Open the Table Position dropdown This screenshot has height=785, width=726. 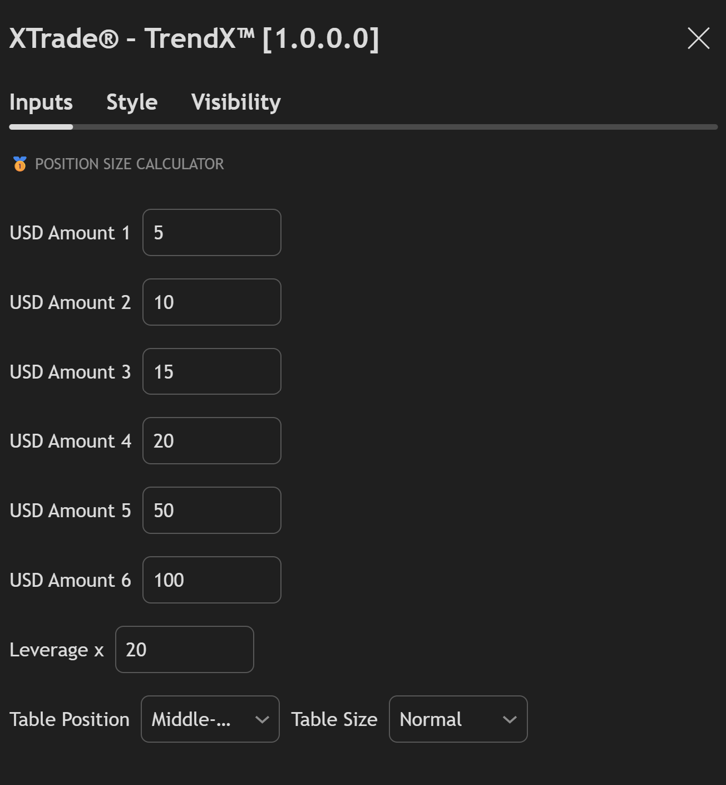210,719
